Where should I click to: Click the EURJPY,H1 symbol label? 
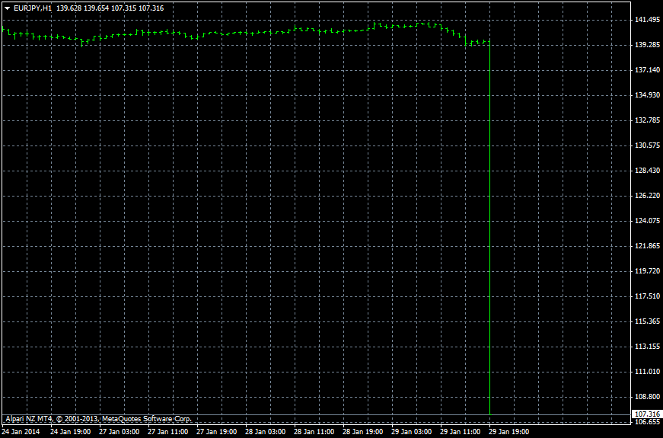click(x=33, y=8)
